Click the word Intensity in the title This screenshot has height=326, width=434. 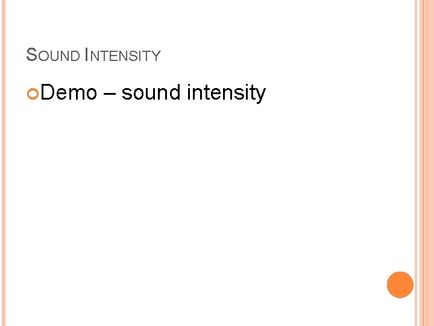(122, 54)
